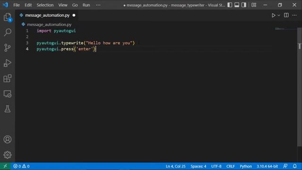
Task: Go to line via Ln 4, Col 25
Action: pyautogui.click(x=176, y=166)
